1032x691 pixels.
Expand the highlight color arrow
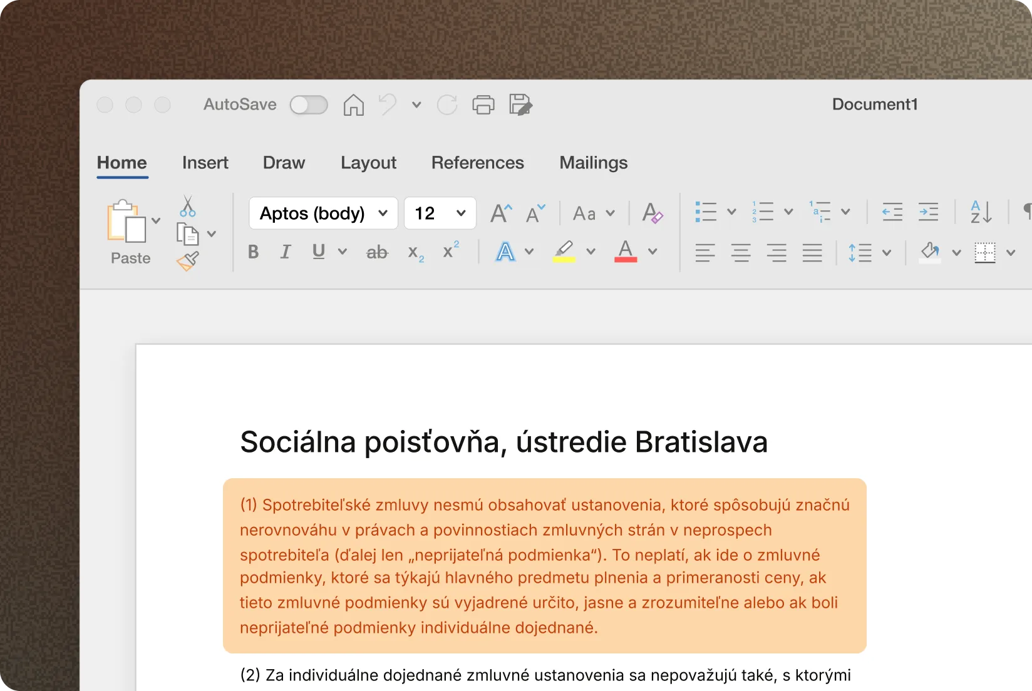point(591,252)
